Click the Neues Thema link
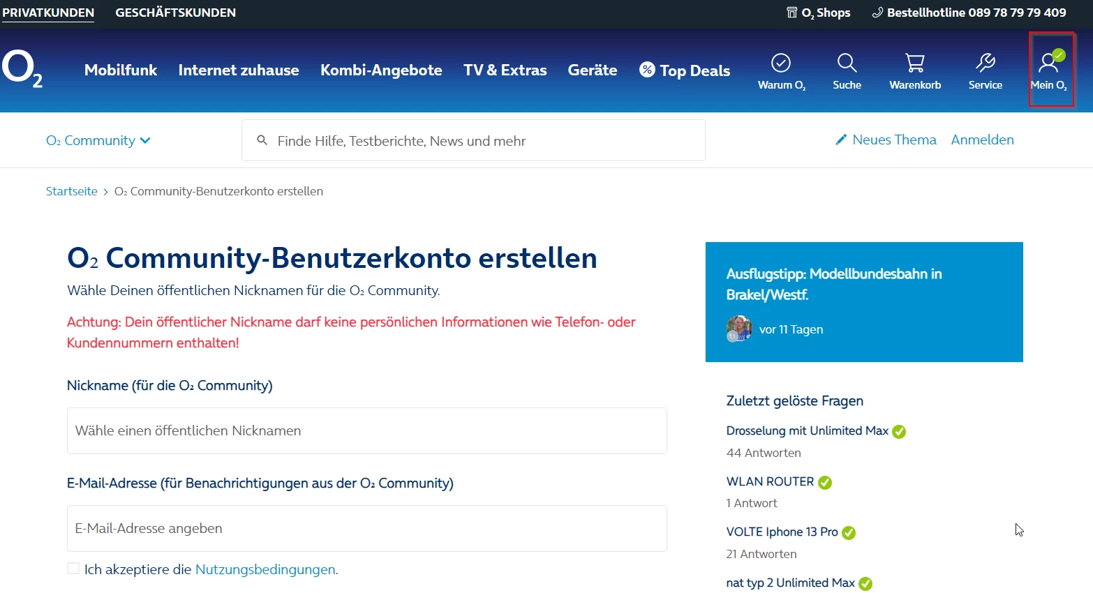1093x593 pixels. point(886,140)
